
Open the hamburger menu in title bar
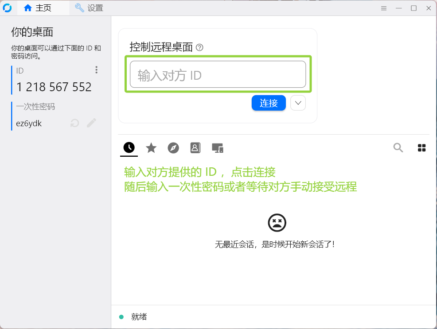384,8
